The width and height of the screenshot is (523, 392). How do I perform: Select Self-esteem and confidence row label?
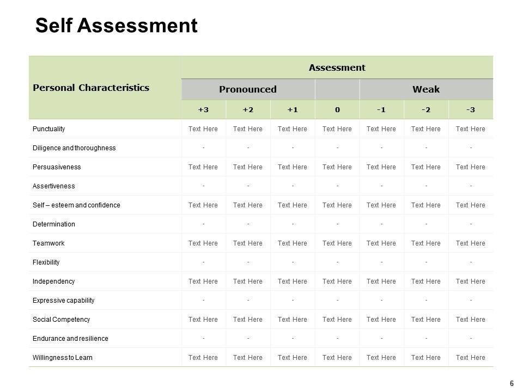[76, 205]
